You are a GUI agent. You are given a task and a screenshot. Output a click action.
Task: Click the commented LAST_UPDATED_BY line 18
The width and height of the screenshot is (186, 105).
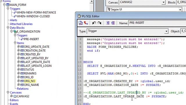pyautogui.click(x=133, y=93)
